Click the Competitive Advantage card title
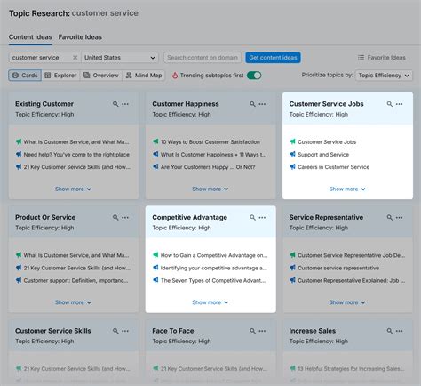421x386 pixels. [x=190, y=217]
